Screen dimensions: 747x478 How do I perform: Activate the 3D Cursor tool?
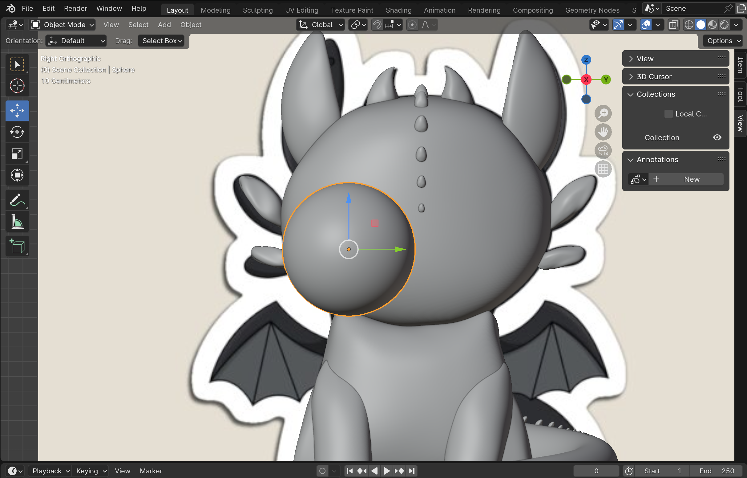(17, 86)
